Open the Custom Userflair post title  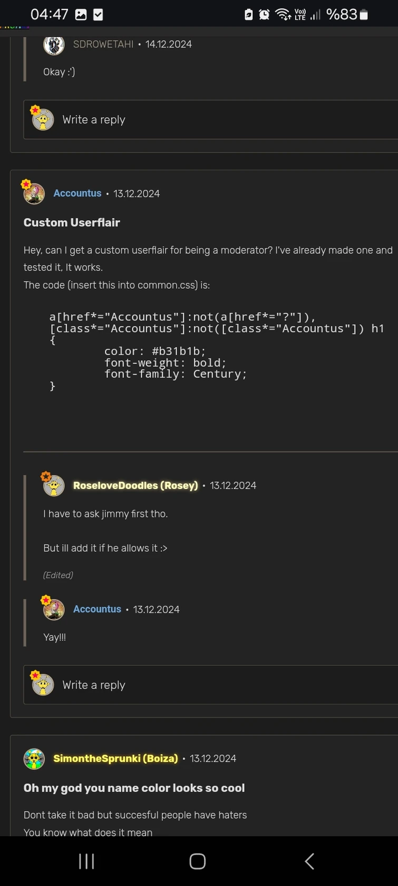(72, 222)
